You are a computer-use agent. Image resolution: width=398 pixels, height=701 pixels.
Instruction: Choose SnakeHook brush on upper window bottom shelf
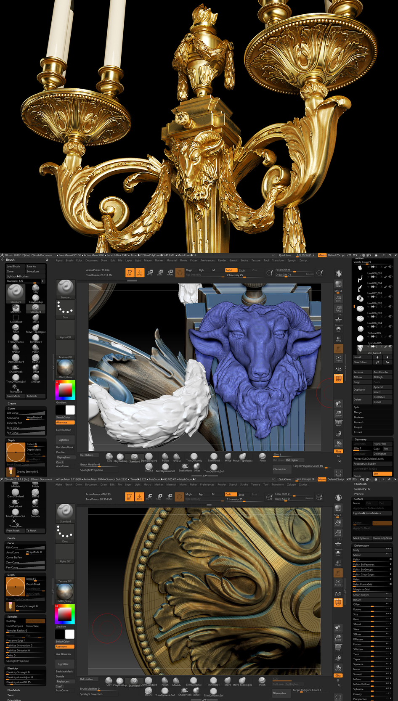click(185, 468)
